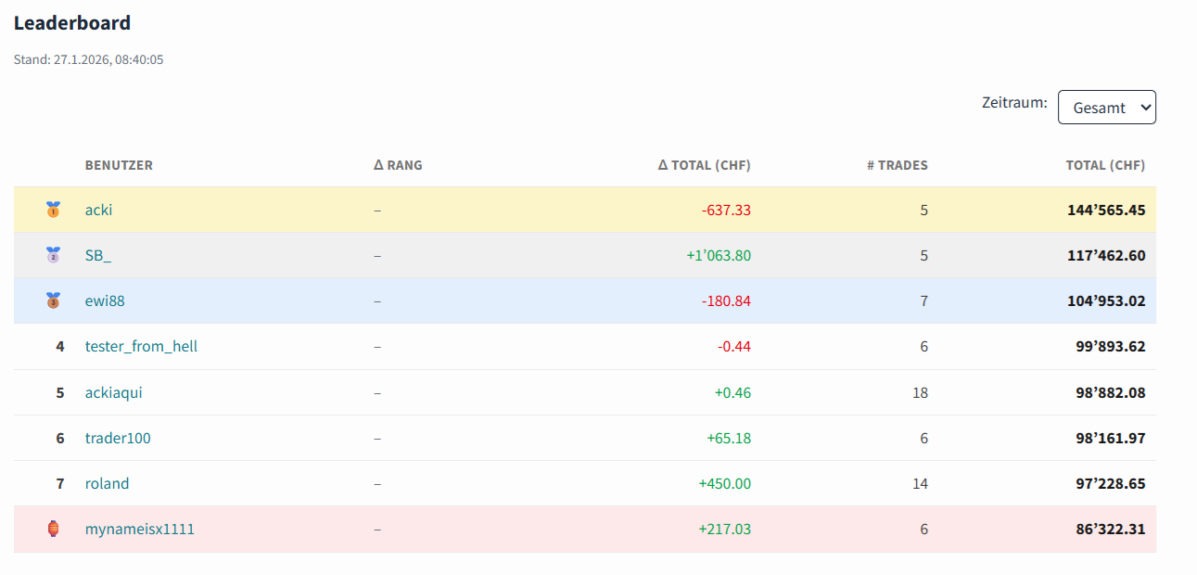Image resolution: width=1197 pixels, height=575 pixels.
Task: Click the Leaderboard page heading
Action: pyautogui.click(x=72, y=23)
